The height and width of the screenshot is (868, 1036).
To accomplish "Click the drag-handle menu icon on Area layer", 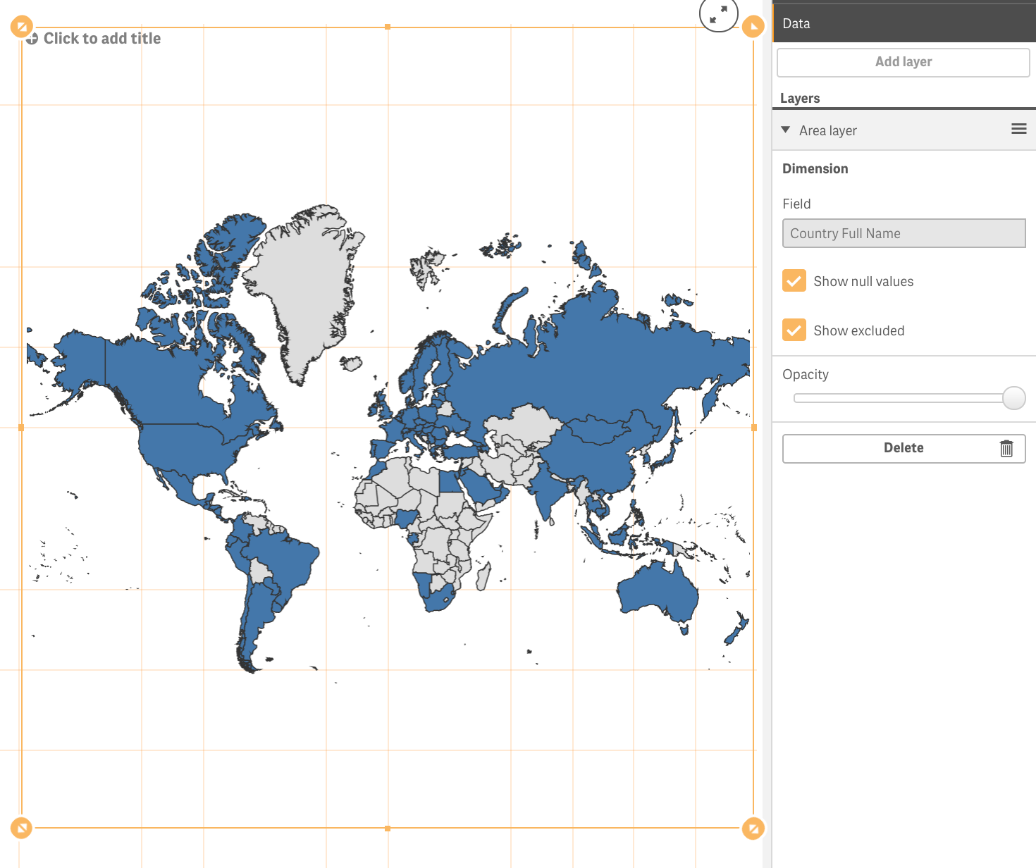I will (x=1018, y=129).
